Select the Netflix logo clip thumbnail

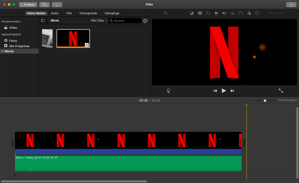[x=73, y=38]
